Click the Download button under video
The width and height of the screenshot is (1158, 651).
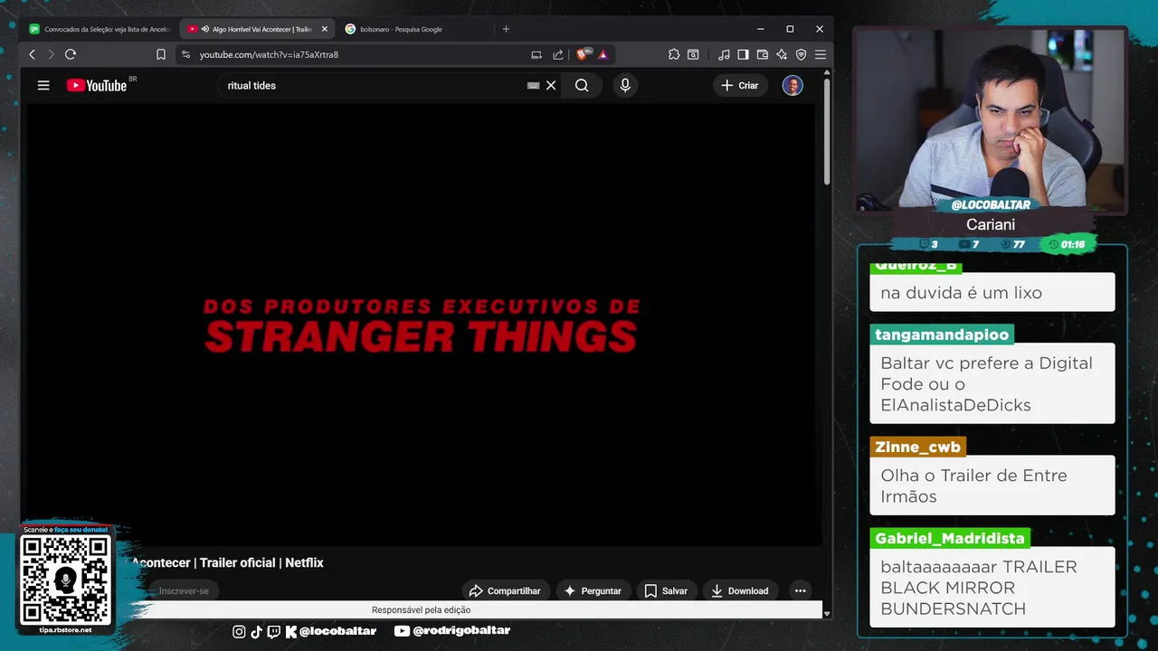tap(739, 590)
